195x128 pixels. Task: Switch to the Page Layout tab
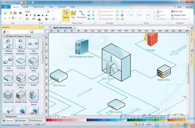tap(39, 7)
